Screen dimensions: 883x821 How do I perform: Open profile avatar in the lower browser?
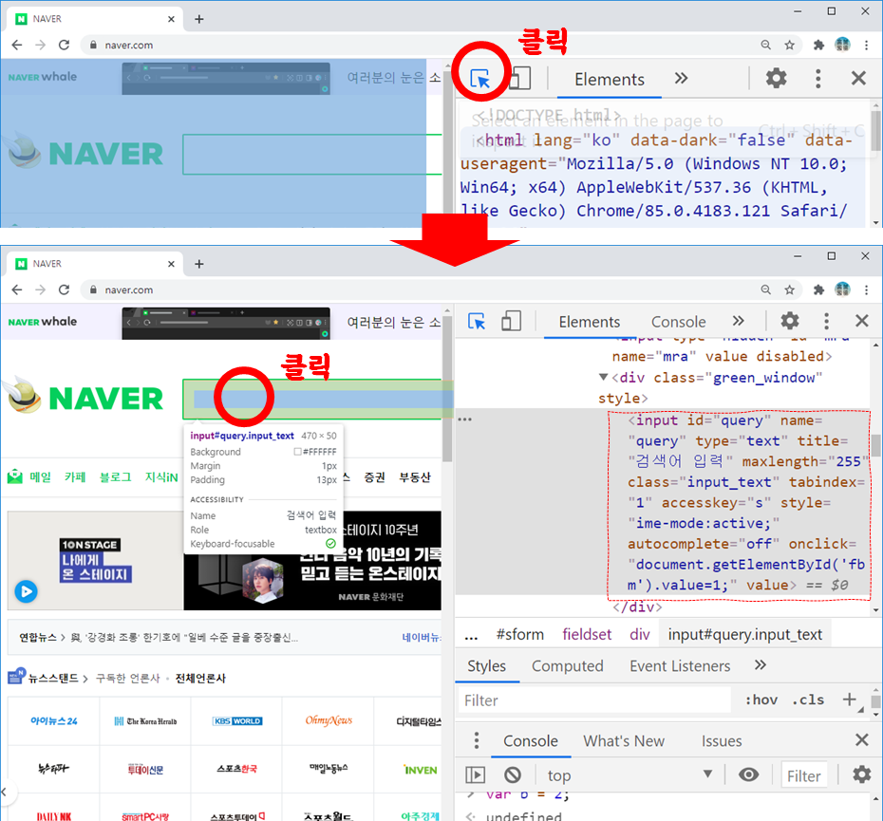[x=842, y=289]
